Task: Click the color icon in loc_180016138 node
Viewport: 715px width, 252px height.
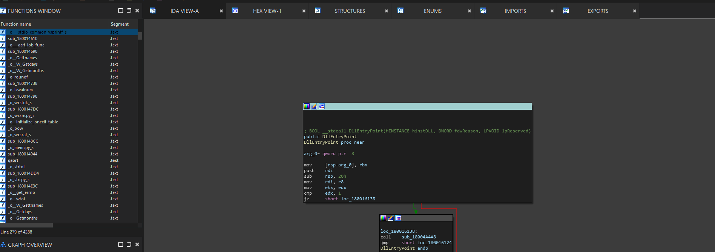Action: tap(383, 218)
